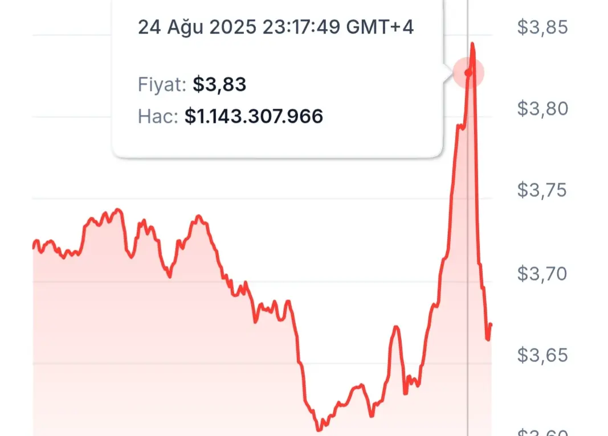Click the small mid-chart peak before the rally
The width and height of the screenshot is (608, 436).
396,328
